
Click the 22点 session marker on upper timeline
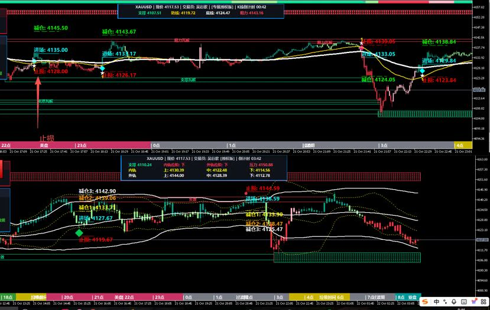(6, 146)
